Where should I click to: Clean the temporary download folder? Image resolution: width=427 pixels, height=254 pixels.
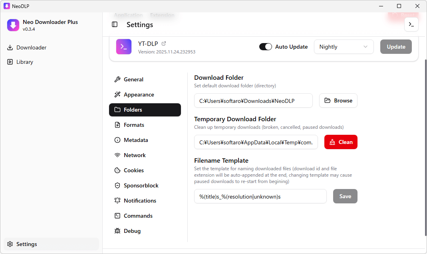341,142
